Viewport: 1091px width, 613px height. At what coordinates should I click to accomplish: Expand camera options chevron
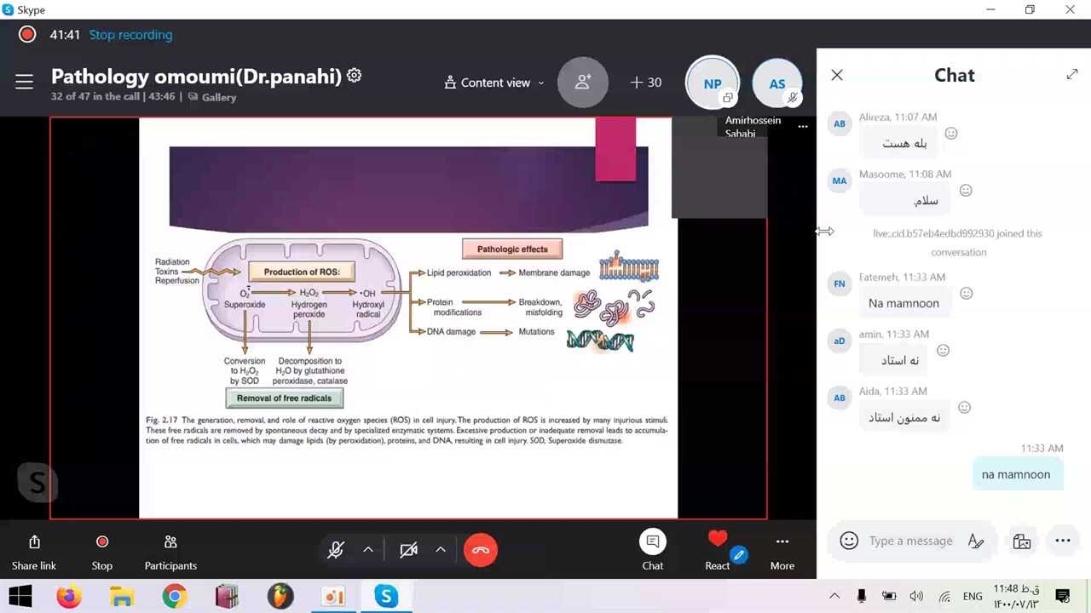[441, 550]
